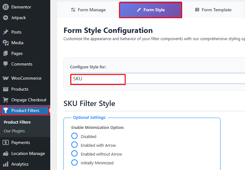Open WooCommerce menu item

pos(25,78)
